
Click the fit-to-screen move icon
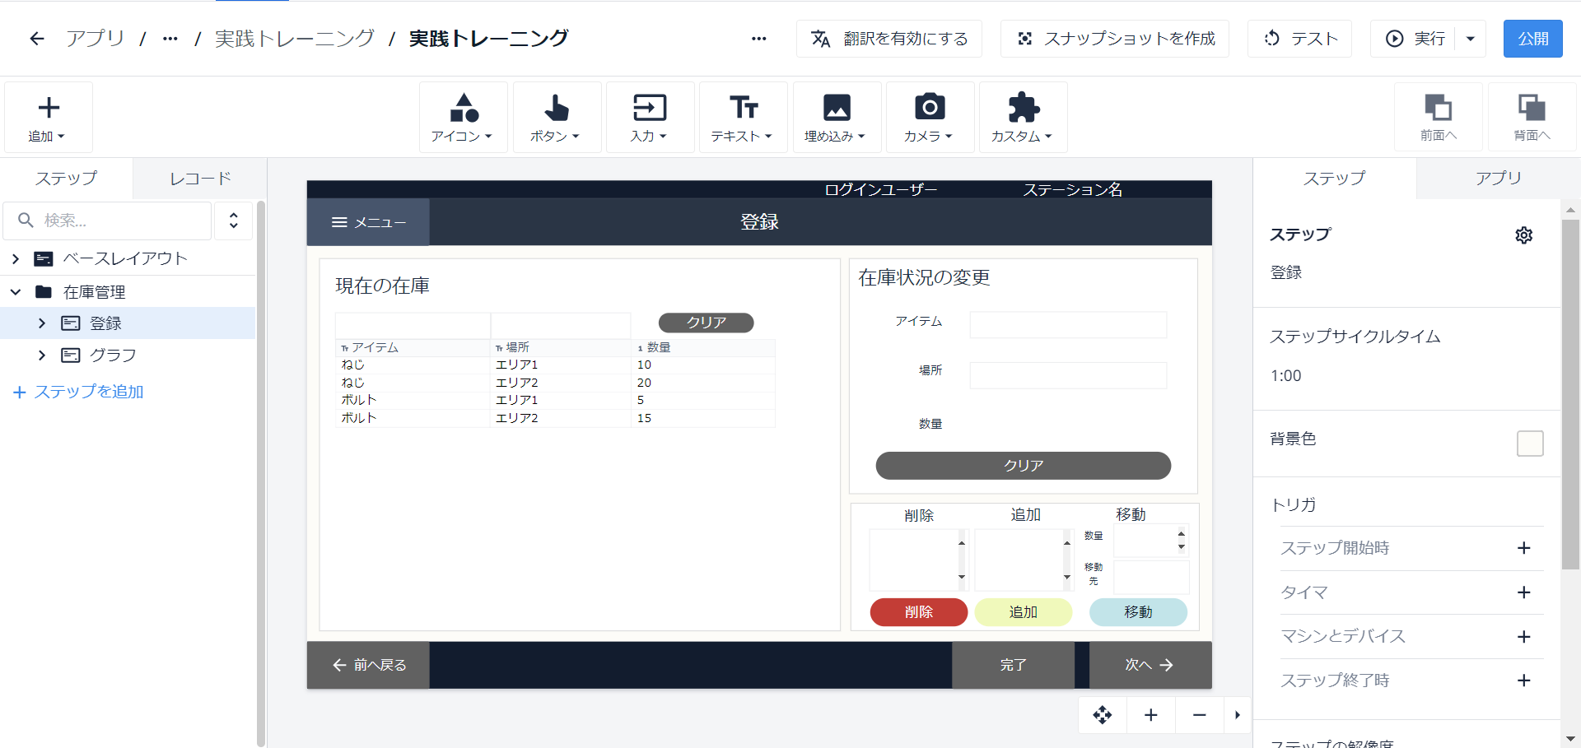[x=1103, y=715]
